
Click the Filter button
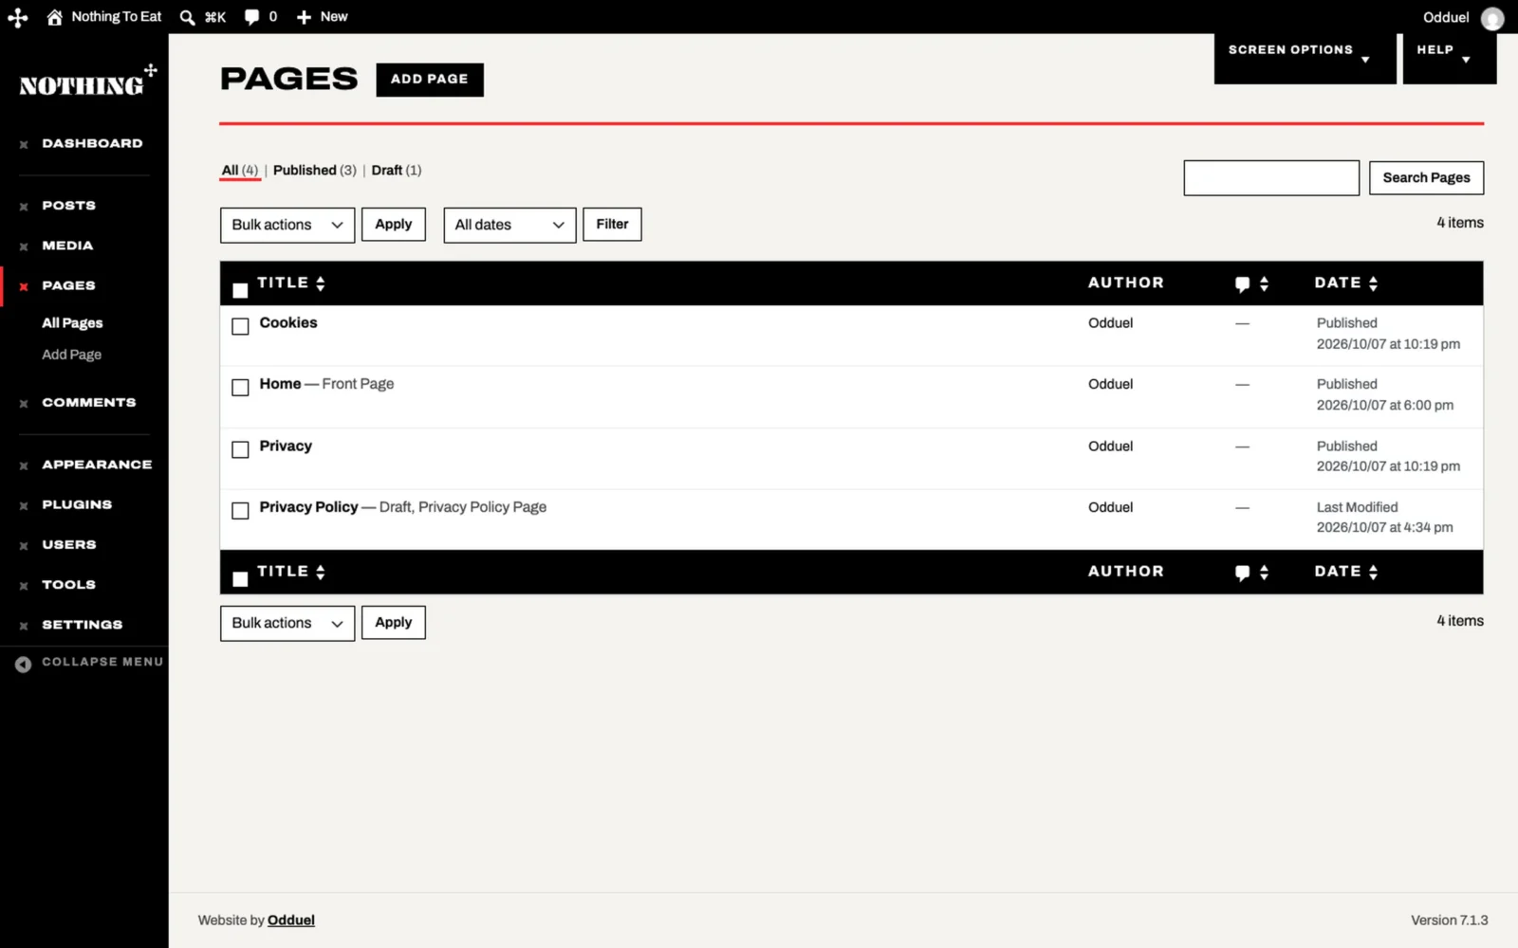[x=612, y=224]
